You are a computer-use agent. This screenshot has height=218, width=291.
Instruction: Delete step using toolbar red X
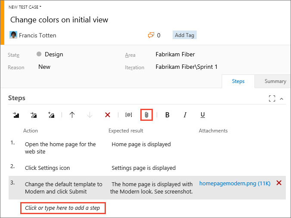click(x=108, y=115)
